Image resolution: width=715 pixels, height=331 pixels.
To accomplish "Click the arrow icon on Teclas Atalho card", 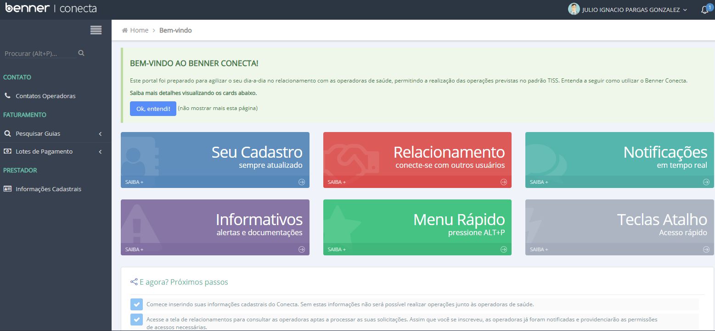I will pos(706,249).
